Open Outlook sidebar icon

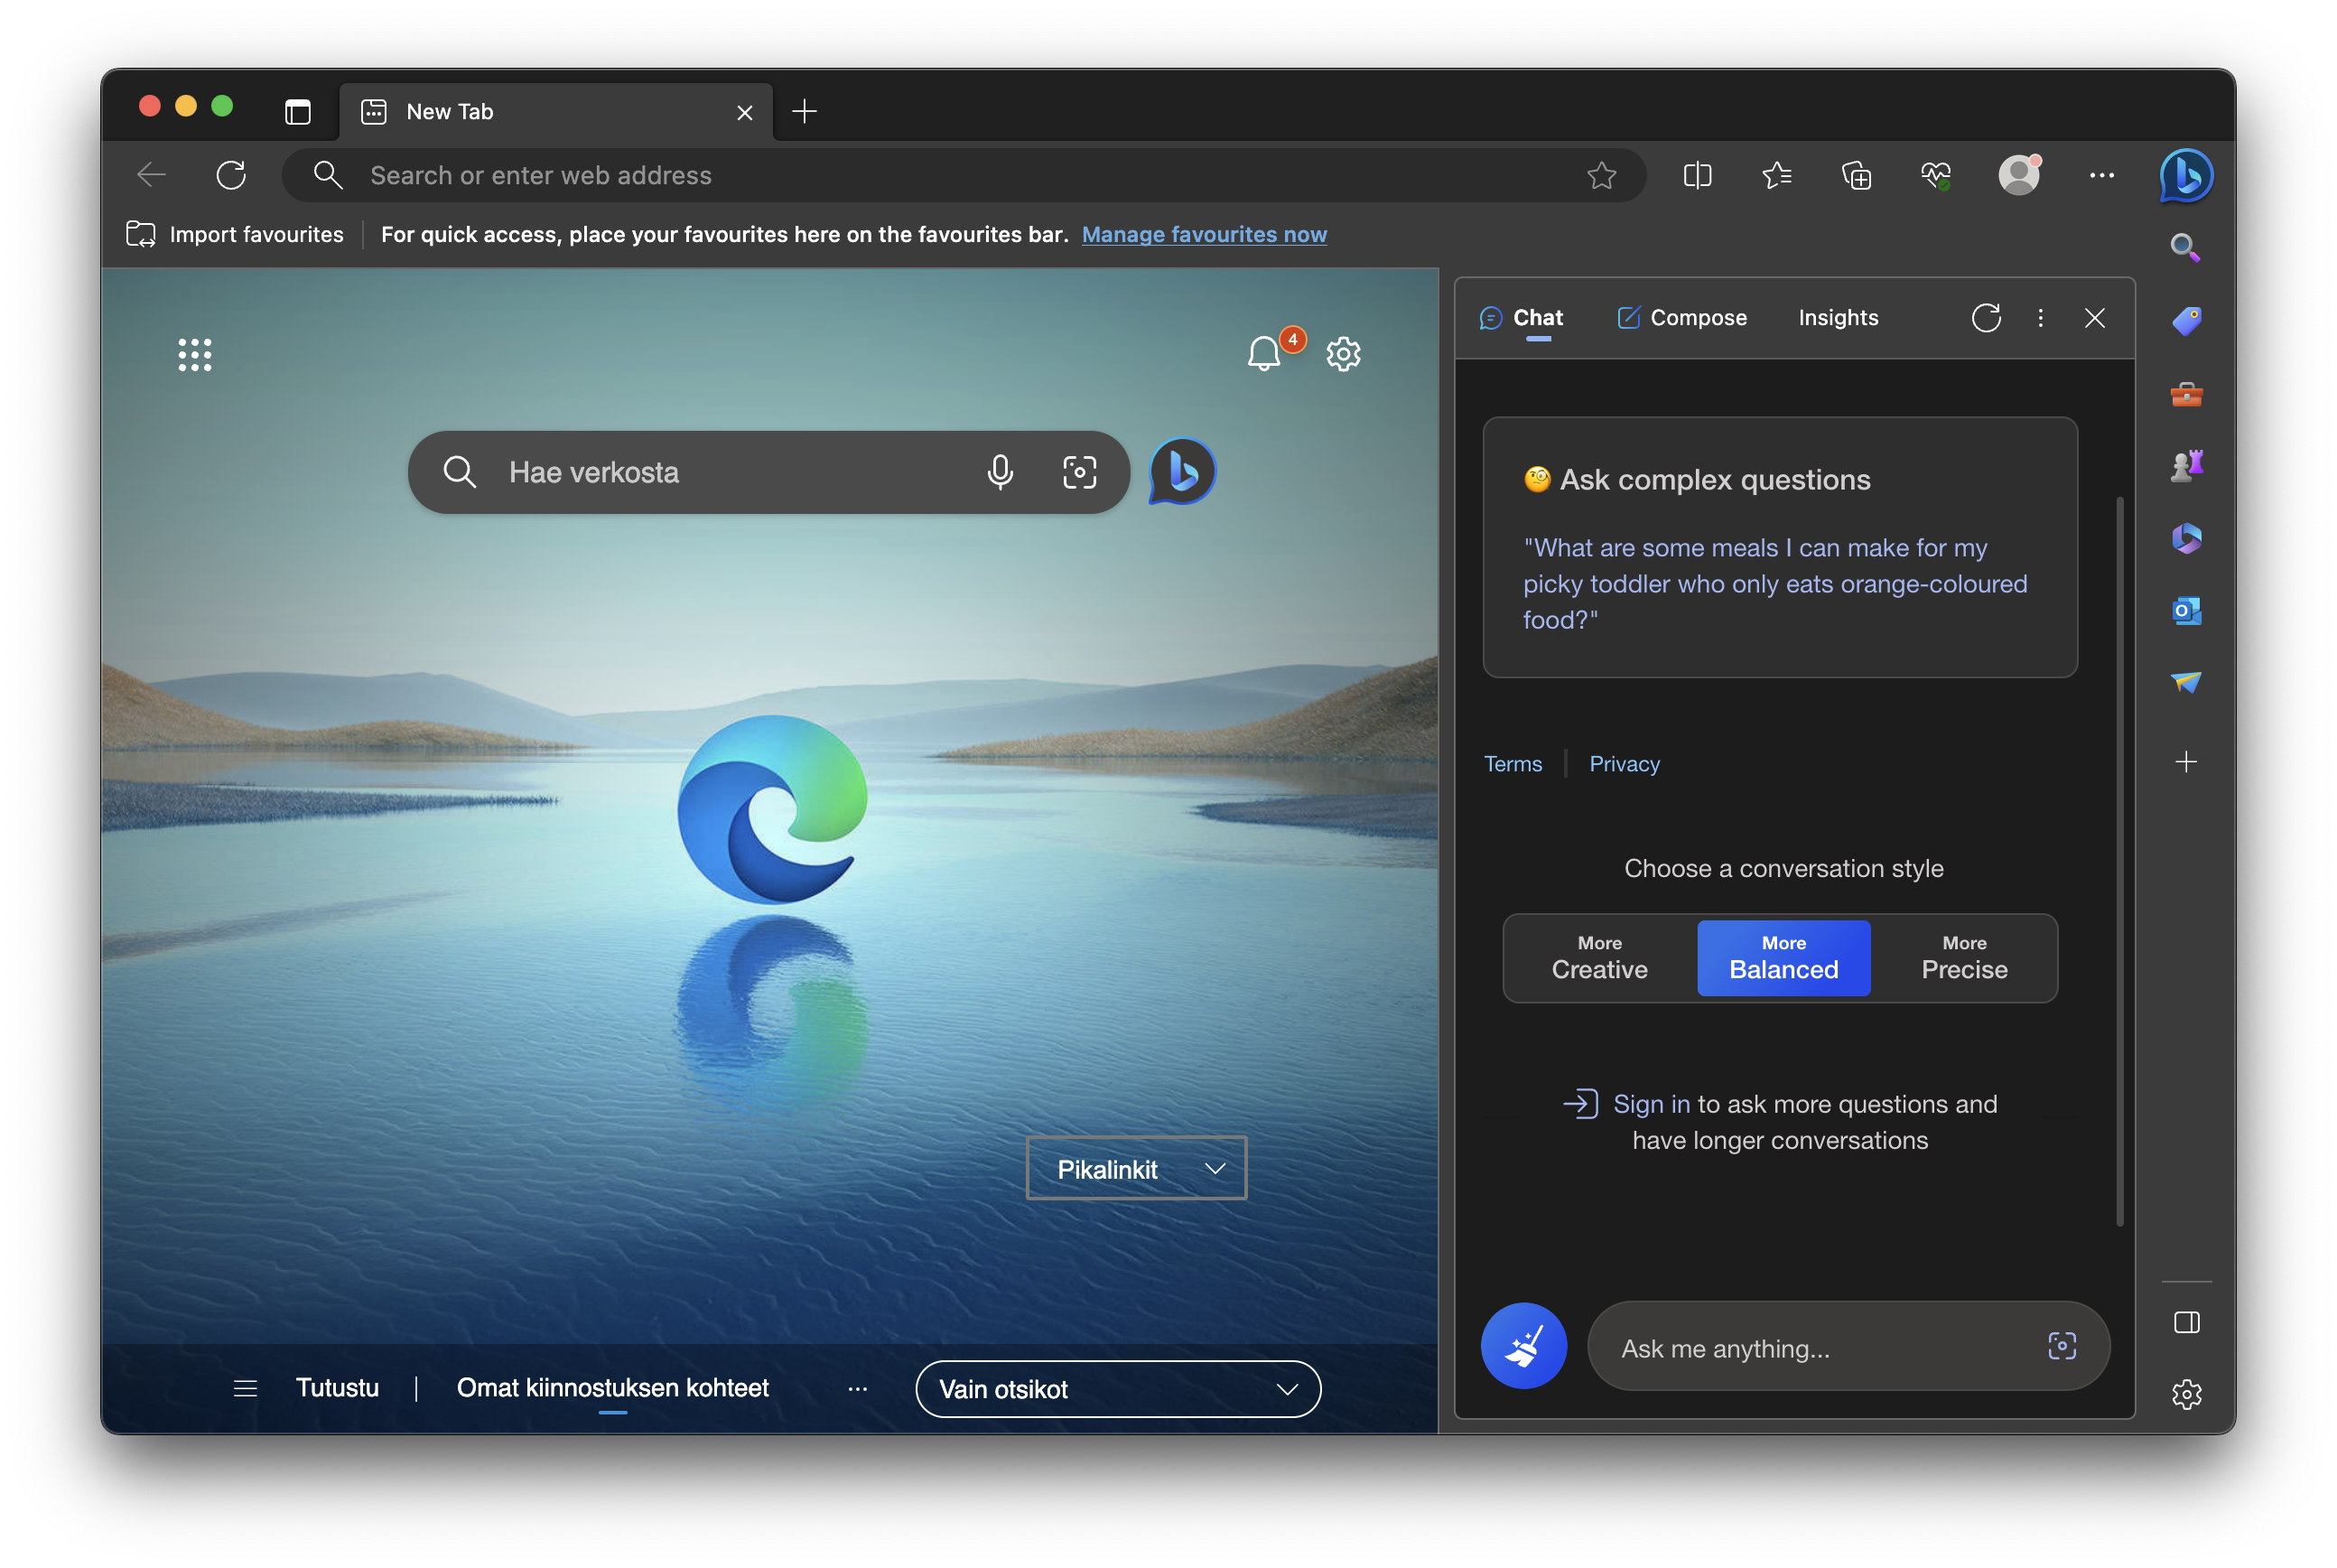[x=2186, y=611]
